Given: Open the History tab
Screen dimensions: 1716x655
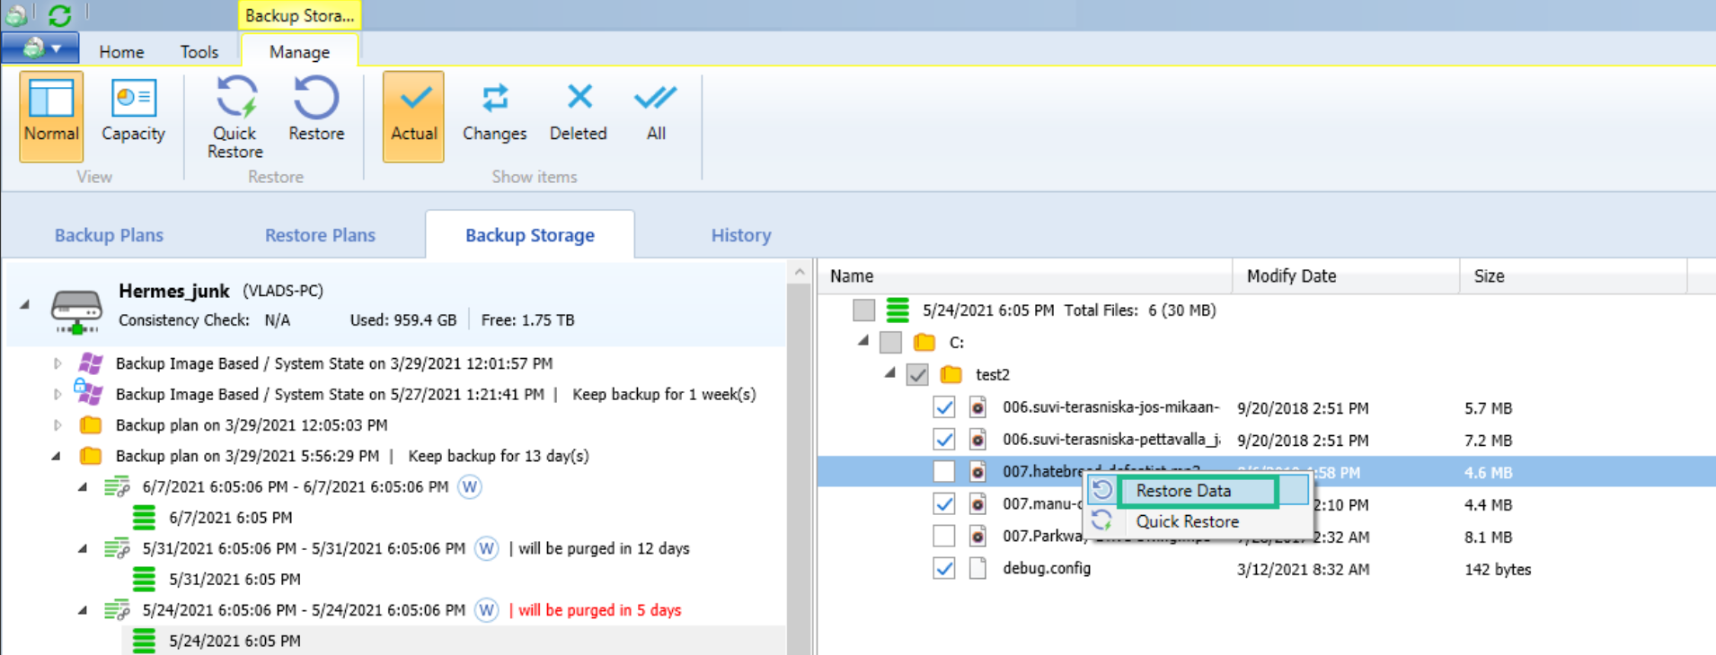Looking at the screenshot, I should 740,235.
